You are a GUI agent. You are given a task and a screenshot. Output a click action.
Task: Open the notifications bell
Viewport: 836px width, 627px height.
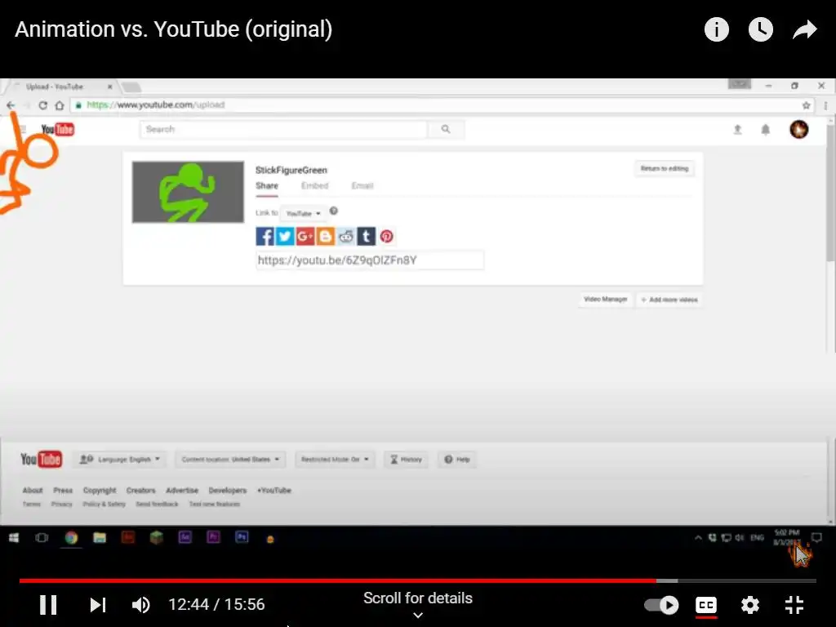(765, 130)
